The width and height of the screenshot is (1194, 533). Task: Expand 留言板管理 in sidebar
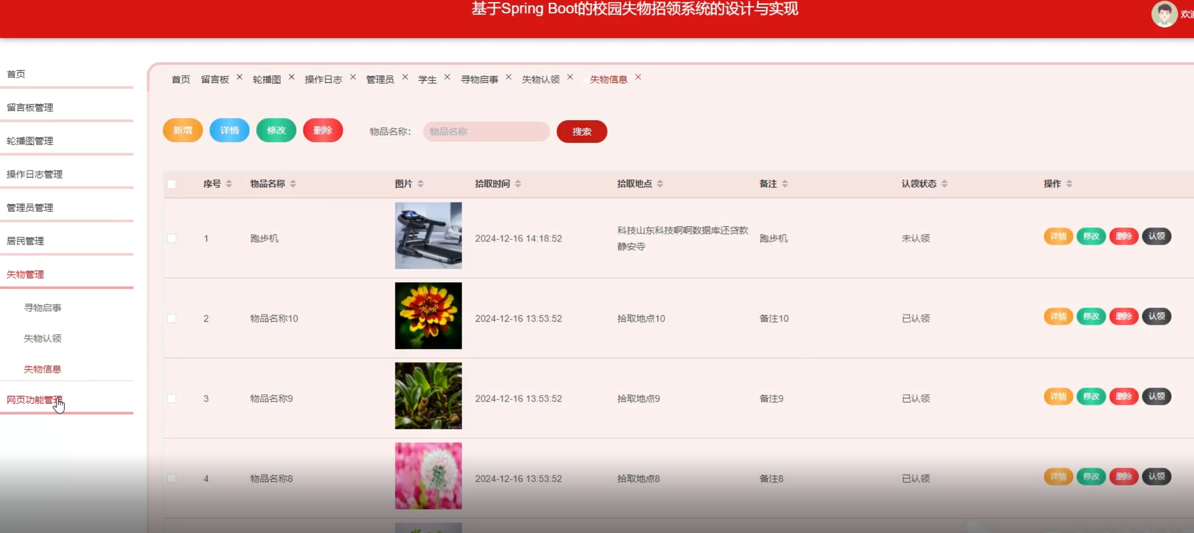pos(30,107)
